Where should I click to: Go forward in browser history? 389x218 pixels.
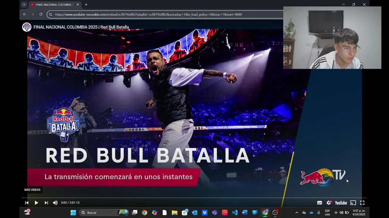tap(33, 14)
